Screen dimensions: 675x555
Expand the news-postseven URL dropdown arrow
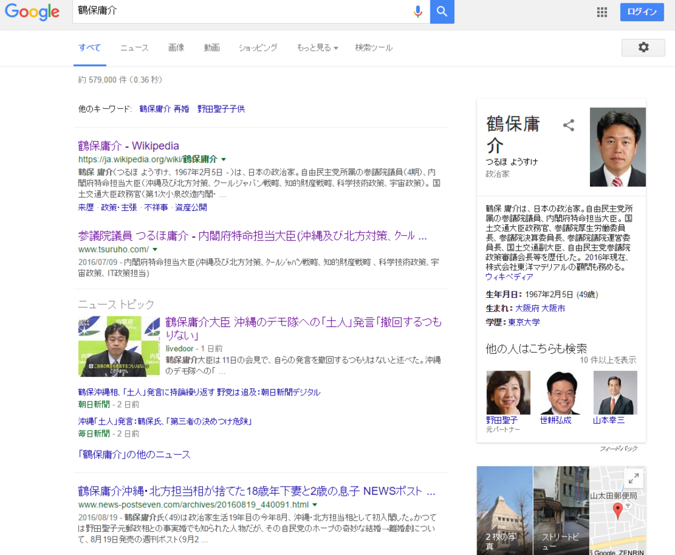click(x=314, y=505)
